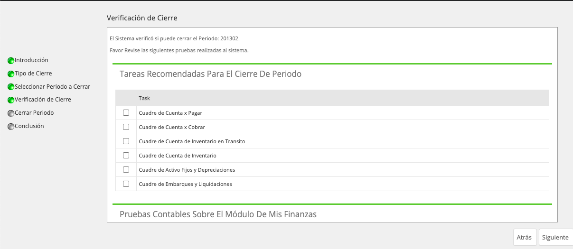The height and width of the screenshot is (249, 573).
Task: Click the Atrás button
Action: pyautogui.click(x=525, y=237)
